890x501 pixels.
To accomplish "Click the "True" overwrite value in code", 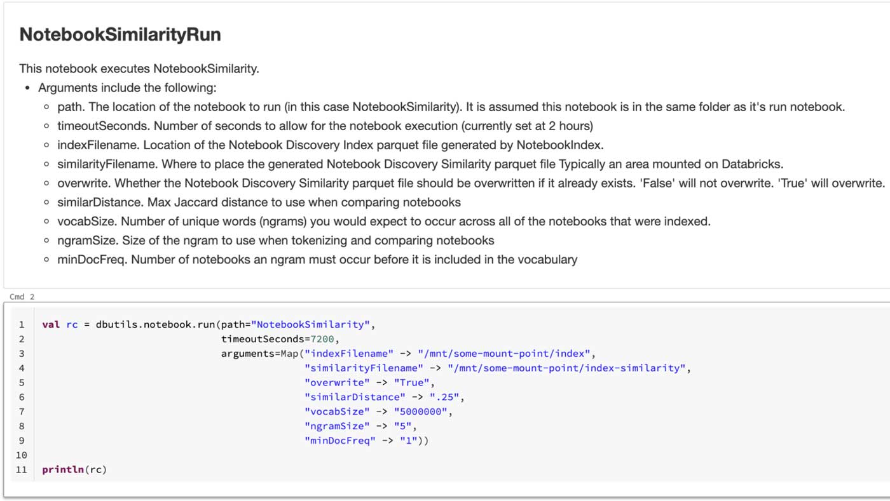I will 413,383.
